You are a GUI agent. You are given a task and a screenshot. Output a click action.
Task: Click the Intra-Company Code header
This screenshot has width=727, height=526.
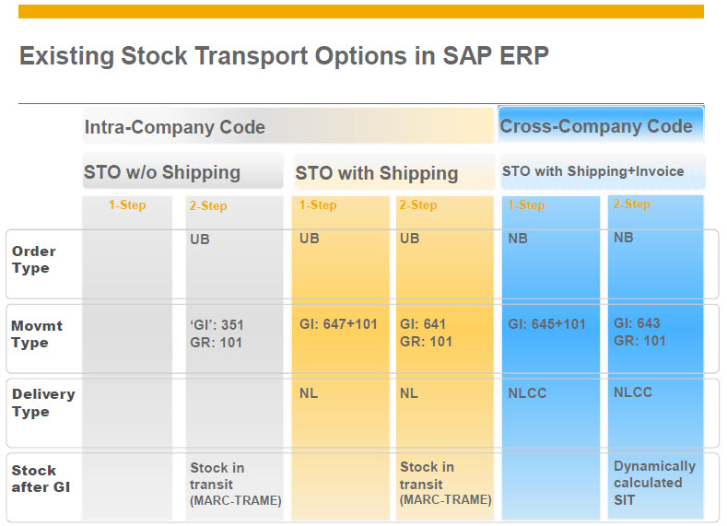click(x=175, y=127)
